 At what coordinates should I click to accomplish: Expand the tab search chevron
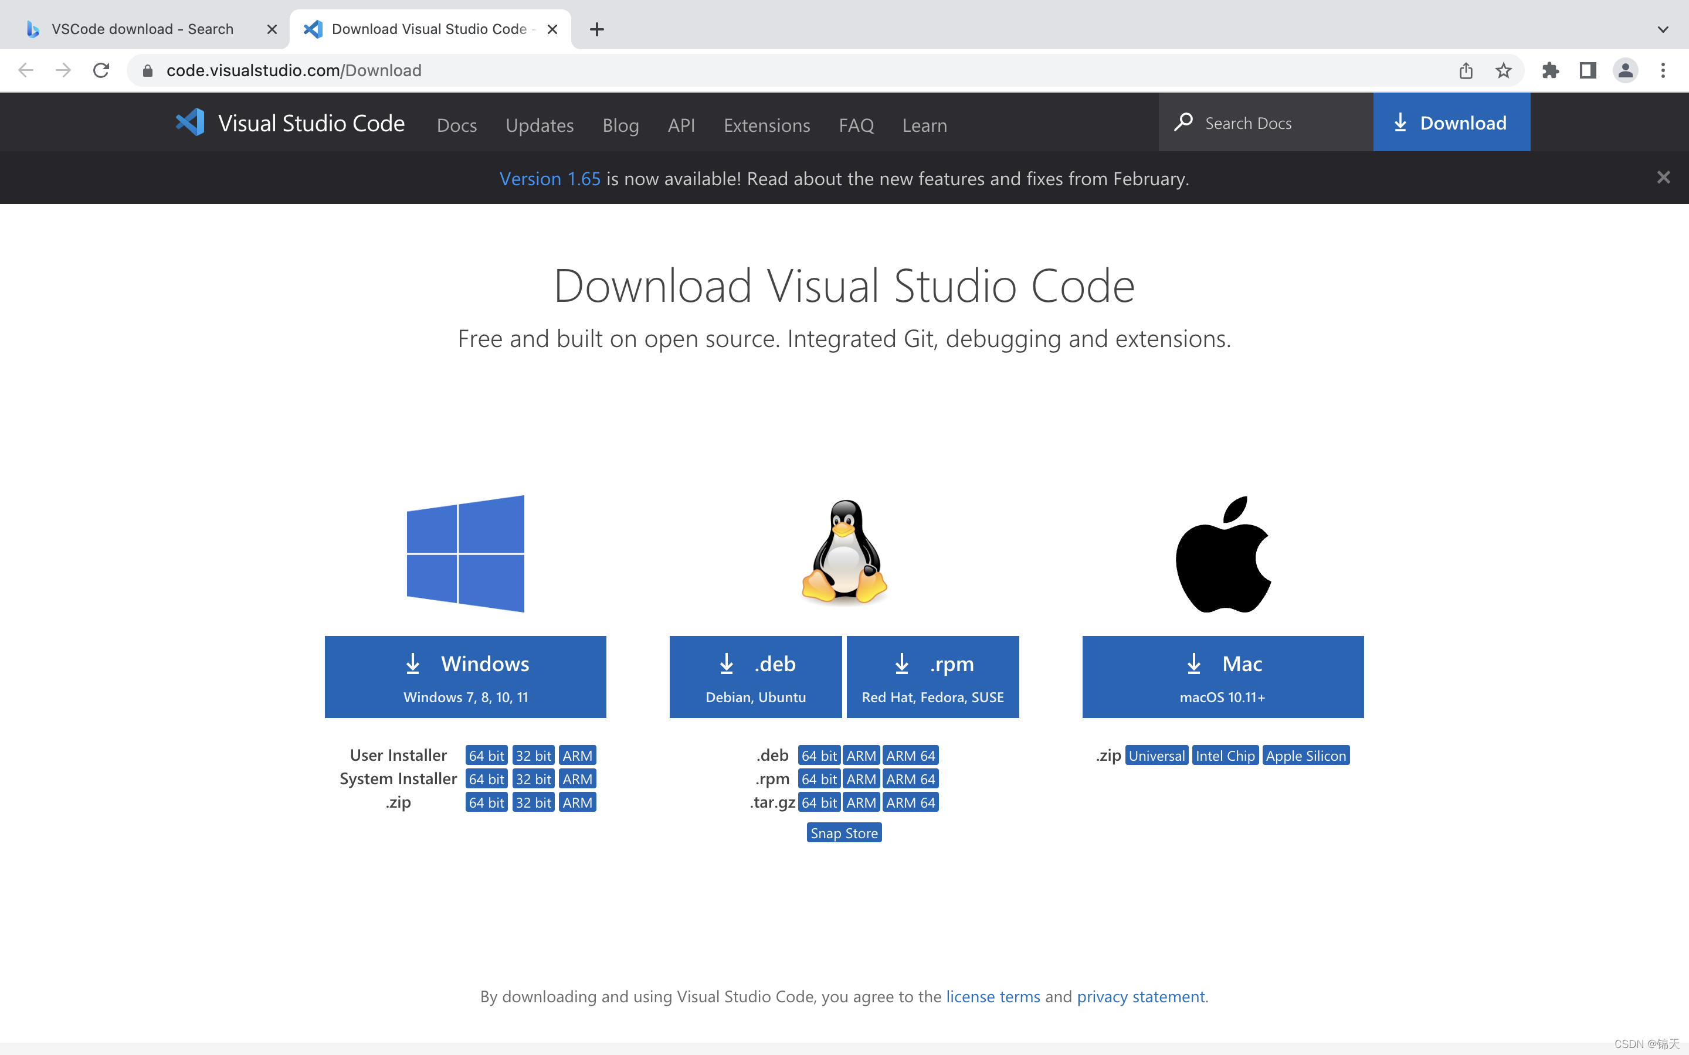click(1663, 29)
